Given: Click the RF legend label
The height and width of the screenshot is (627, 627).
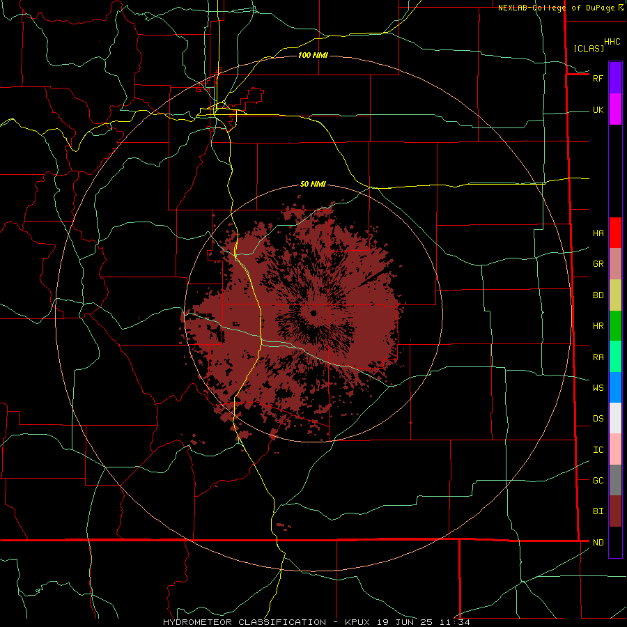Looking at the screenshot, I should pyautogui.click(x=598, y=78).
